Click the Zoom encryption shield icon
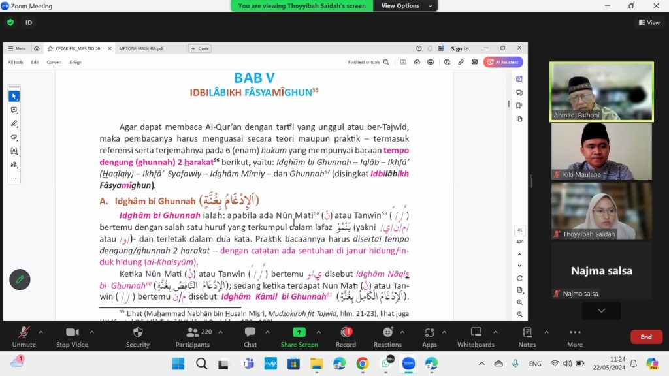Image resolution: width=669 pixels, height=376 pixels. pos(10,23)
